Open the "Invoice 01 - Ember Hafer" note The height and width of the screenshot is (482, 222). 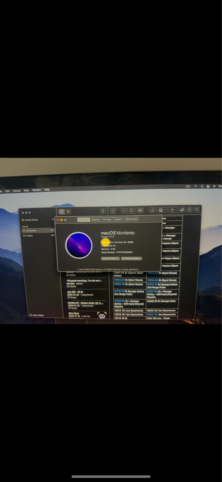[86, 305]
